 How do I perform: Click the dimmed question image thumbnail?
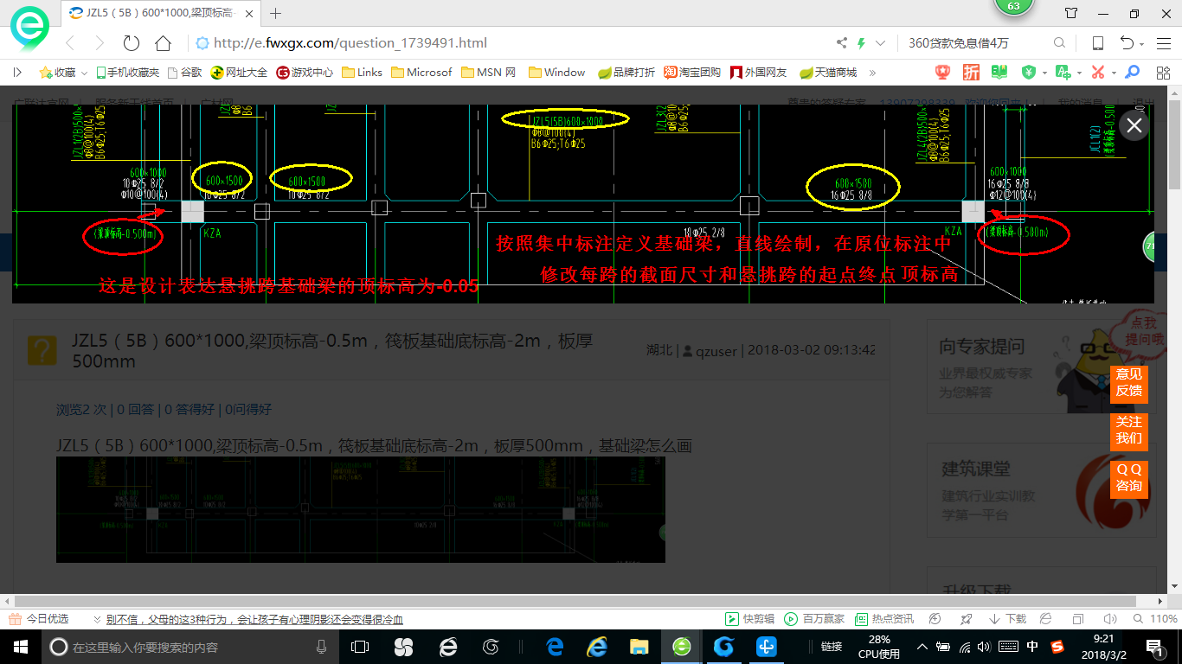coord(361,510)
